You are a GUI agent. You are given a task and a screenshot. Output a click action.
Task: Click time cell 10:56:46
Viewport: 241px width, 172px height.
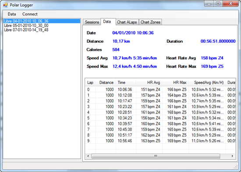pos(125,141)
